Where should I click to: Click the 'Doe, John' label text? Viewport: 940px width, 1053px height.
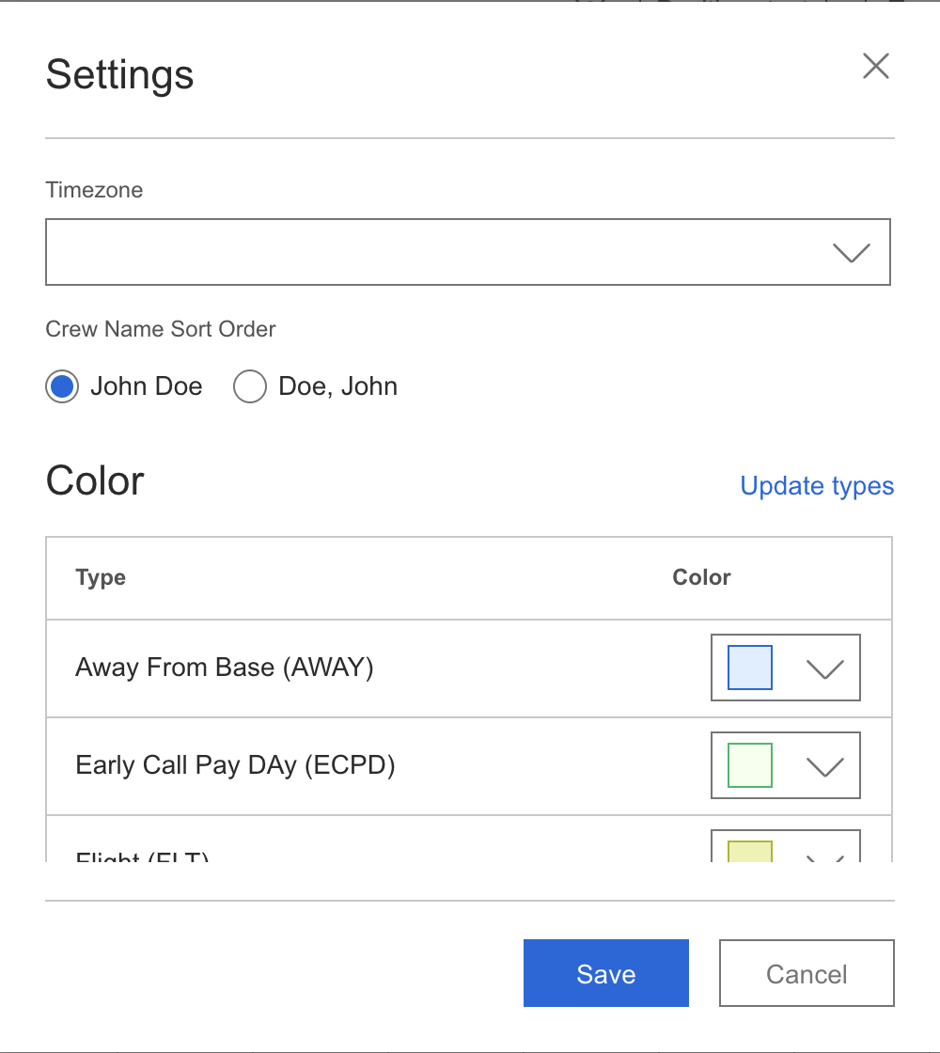point(337,386)
